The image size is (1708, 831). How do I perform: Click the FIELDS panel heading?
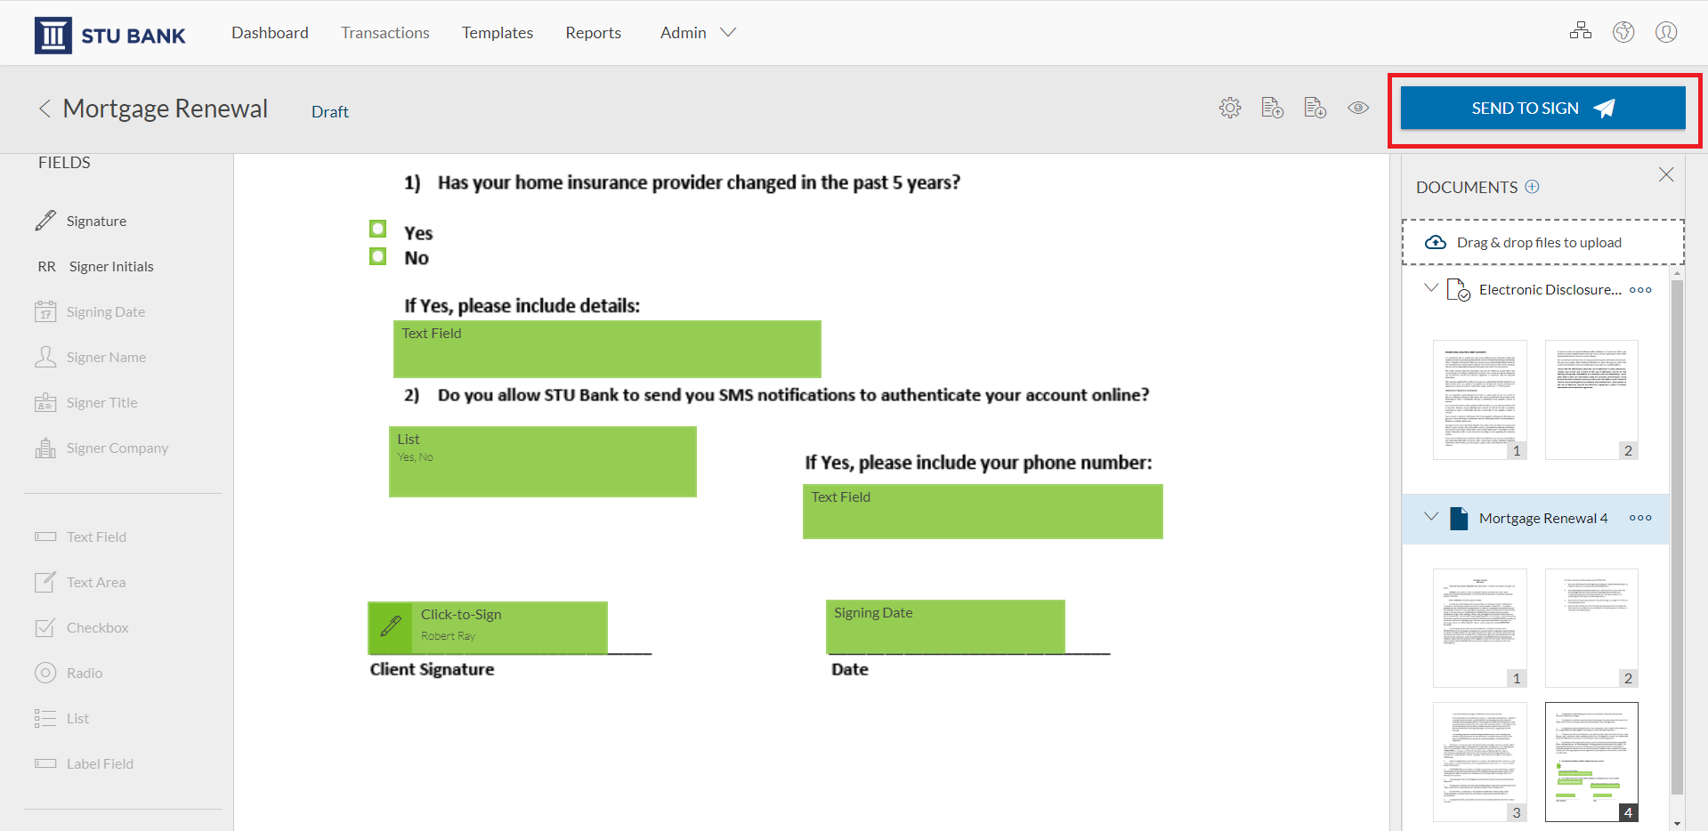[x=64, y=163]
